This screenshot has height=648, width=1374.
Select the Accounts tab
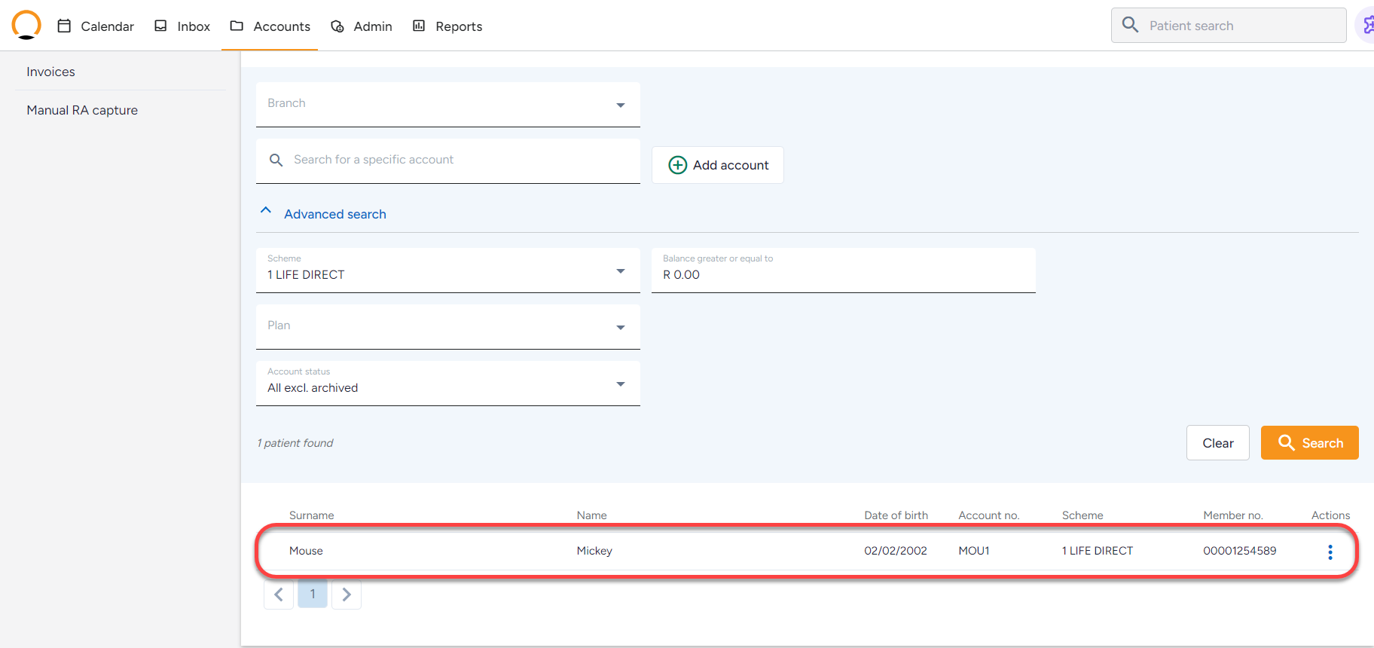tap(270, 26)
